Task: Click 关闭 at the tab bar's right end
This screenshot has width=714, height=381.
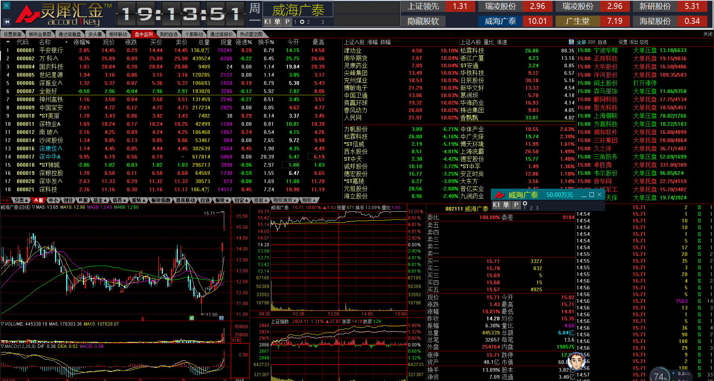Action: [708, 34]
